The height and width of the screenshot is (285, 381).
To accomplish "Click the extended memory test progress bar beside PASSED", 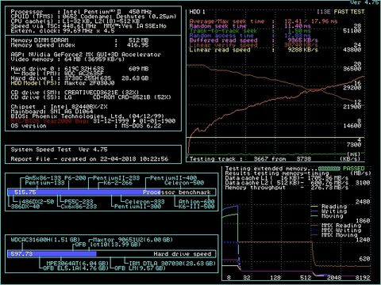I will click(x=329, y=169).
